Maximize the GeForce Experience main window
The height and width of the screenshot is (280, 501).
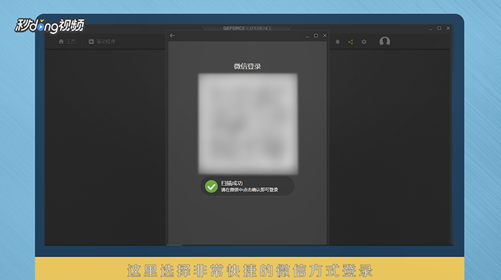[439, 29]
